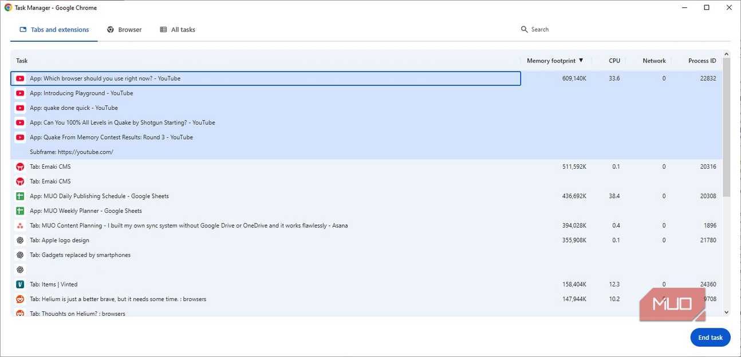This screenshot has height=357, width=741.
Task: Click Vinted icon on 'Items | Vinted' row
Action: point(20,284)
